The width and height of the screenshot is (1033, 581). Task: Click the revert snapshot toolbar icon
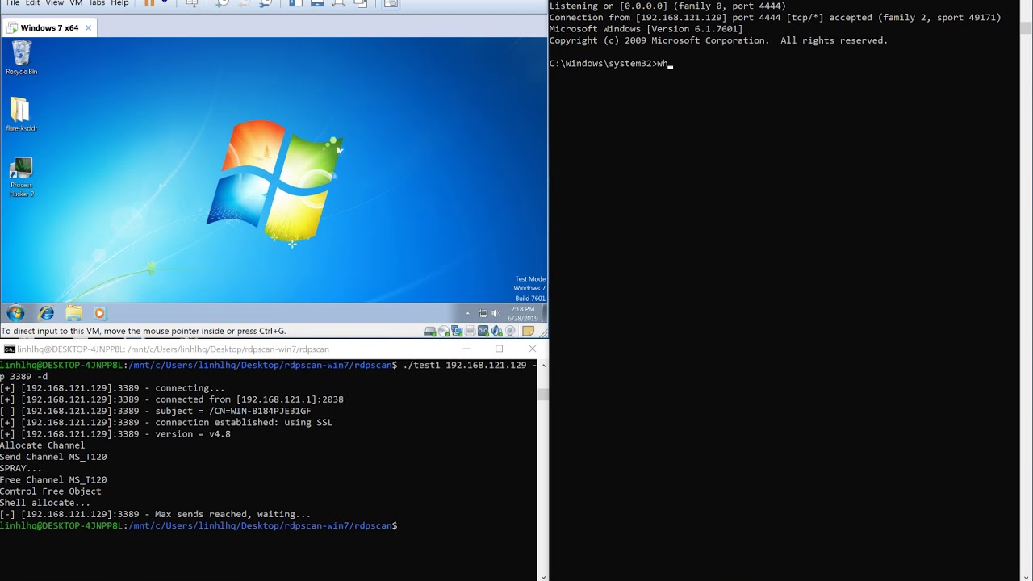(x=243, y=3)
